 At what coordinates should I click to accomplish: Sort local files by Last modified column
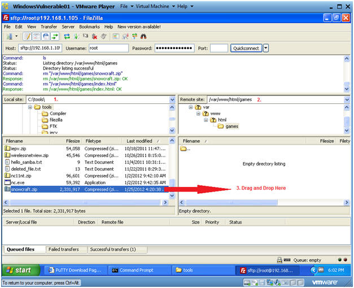pos(146,141)
